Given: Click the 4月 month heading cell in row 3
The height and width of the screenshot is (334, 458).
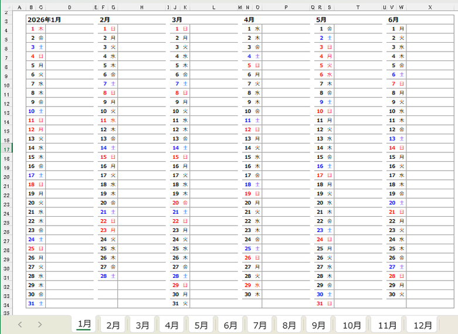Looking at the screenshot, I should (249, 19).
